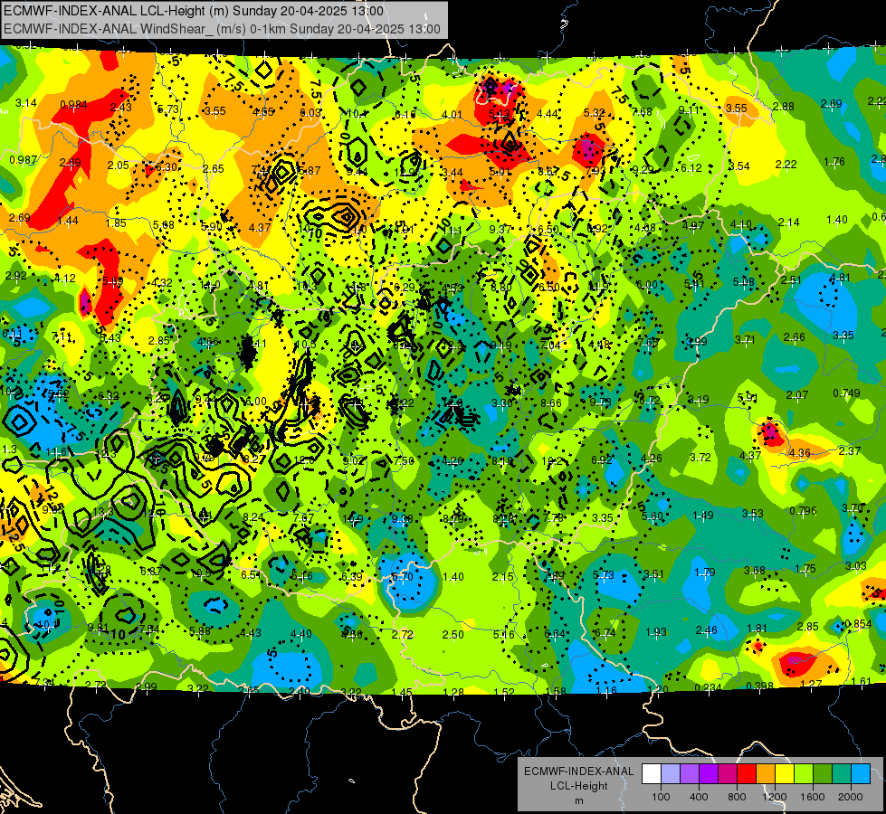Click legend label 'LCL-Height'
Viewport: 886px width, 814px height.
pyautogui.click(x=578, y=786)
